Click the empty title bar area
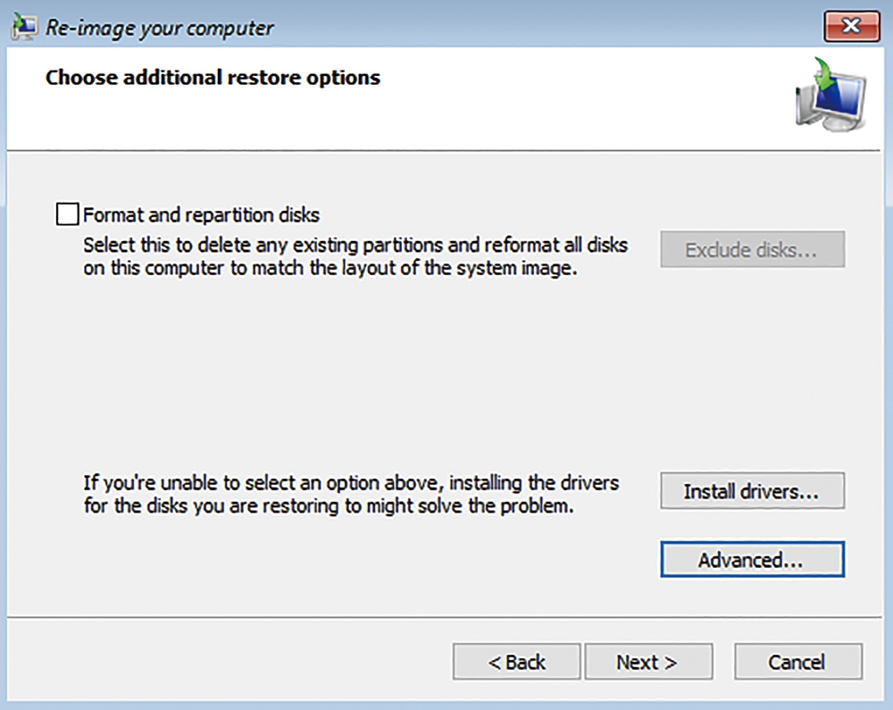 coord(536,27)
